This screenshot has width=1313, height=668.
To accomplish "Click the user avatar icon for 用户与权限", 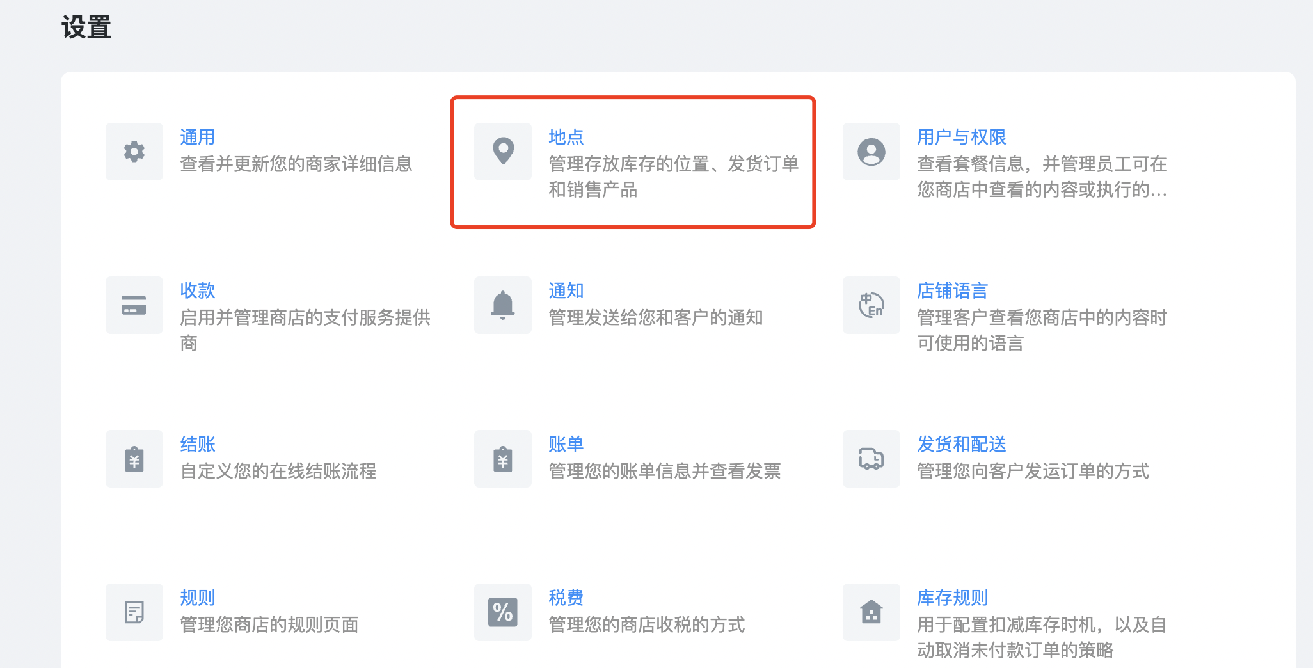I will 871,152.
